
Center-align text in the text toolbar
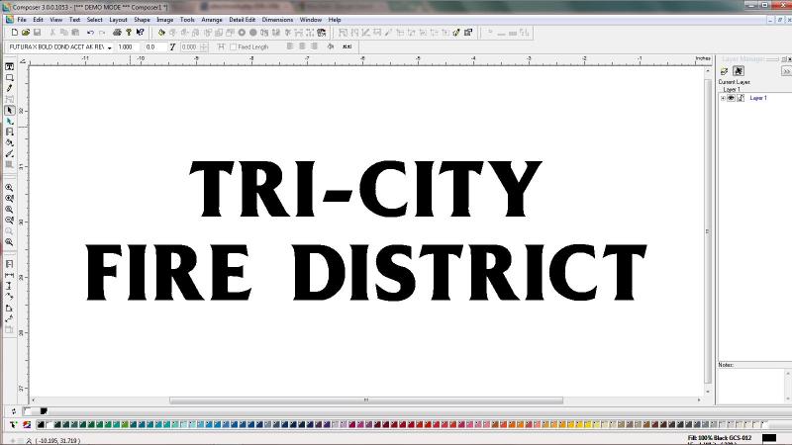click(x=302, y=46)
